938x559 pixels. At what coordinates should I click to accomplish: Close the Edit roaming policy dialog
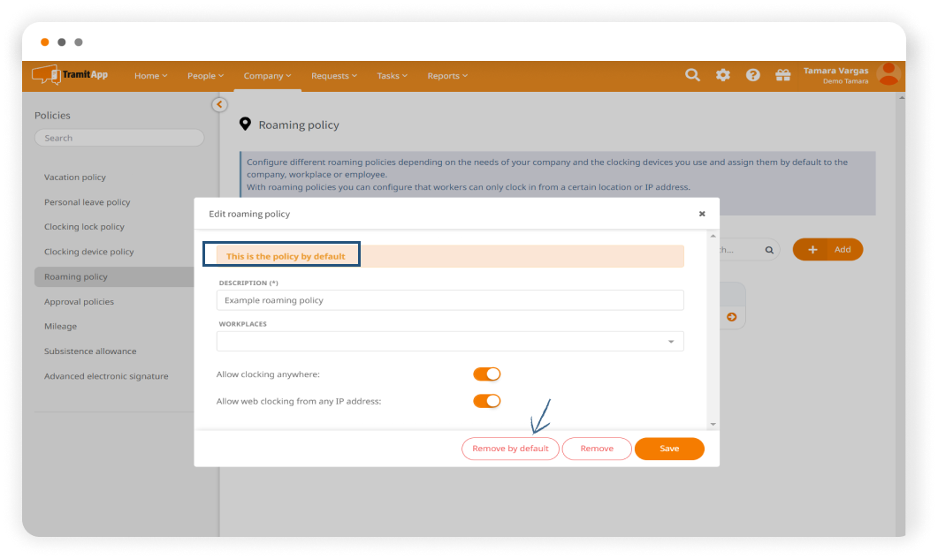tap(702, 214)
